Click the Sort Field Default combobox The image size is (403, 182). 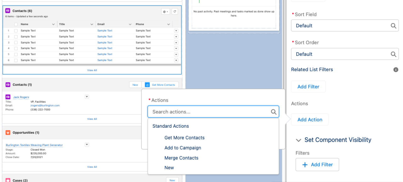345,26
